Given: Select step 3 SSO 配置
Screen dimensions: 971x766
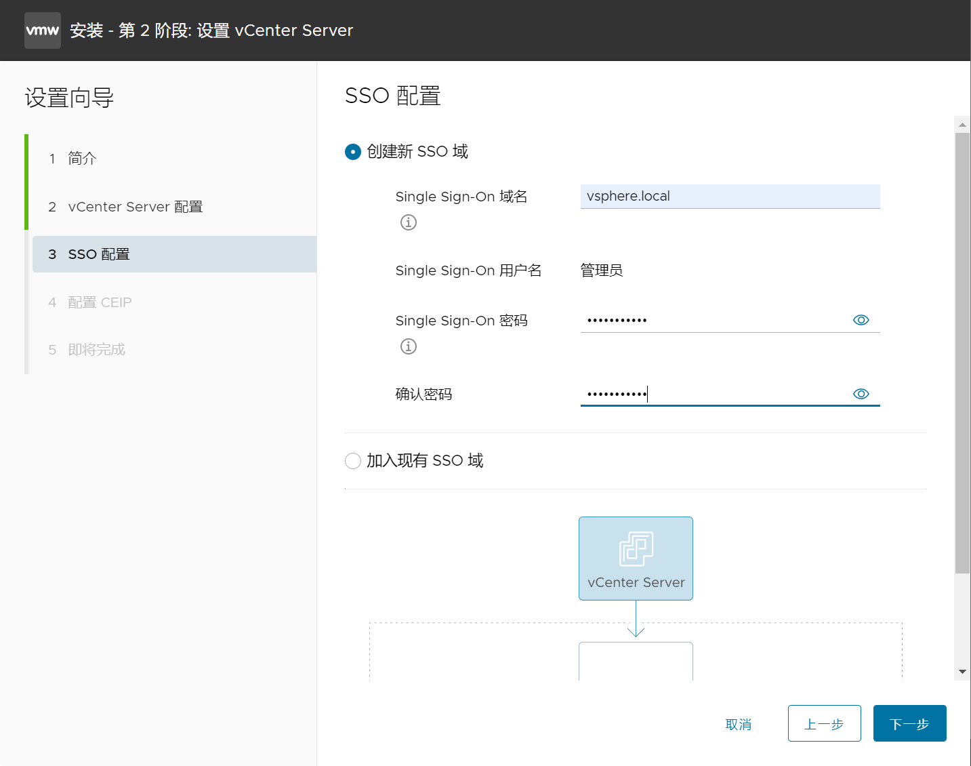Looking at the screenshot, I should (174, 254).
